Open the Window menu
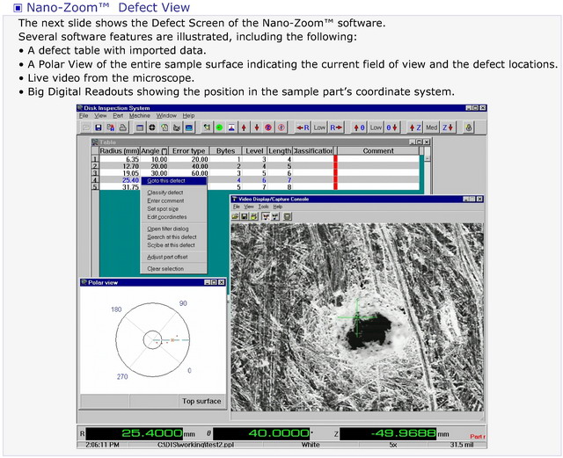The width and height of the screenshot is (563, 458). point(166,115)
